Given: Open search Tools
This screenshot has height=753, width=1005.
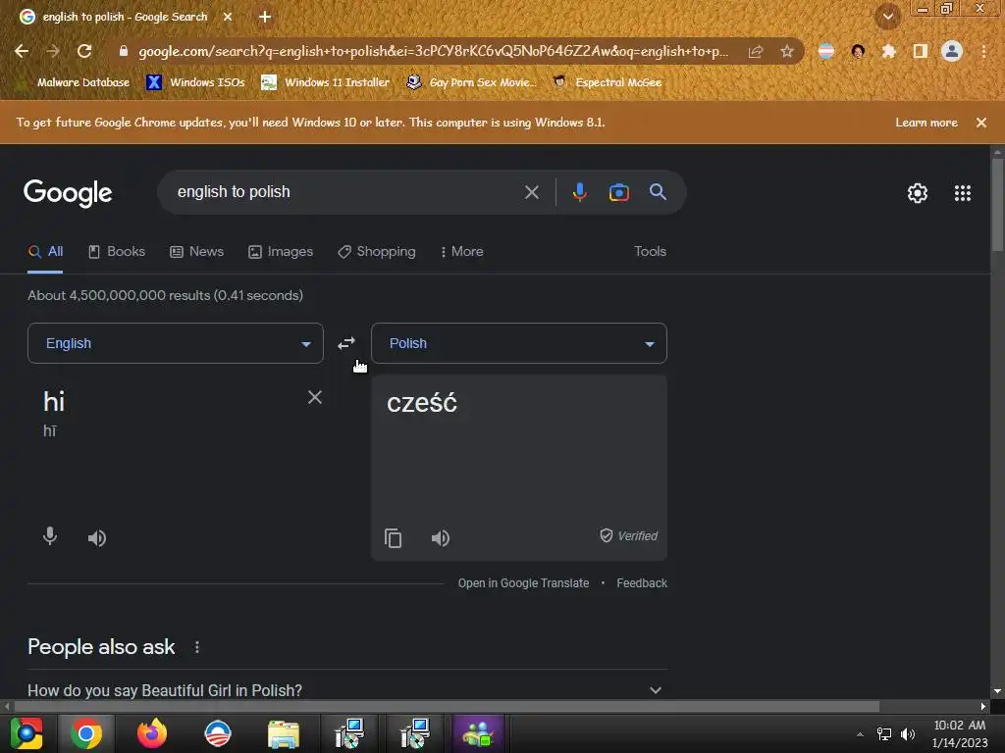Looking at the screenshot, I should 650,252.
